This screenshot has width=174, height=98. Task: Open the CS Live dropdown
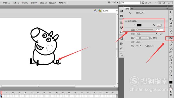click(156, 2)
